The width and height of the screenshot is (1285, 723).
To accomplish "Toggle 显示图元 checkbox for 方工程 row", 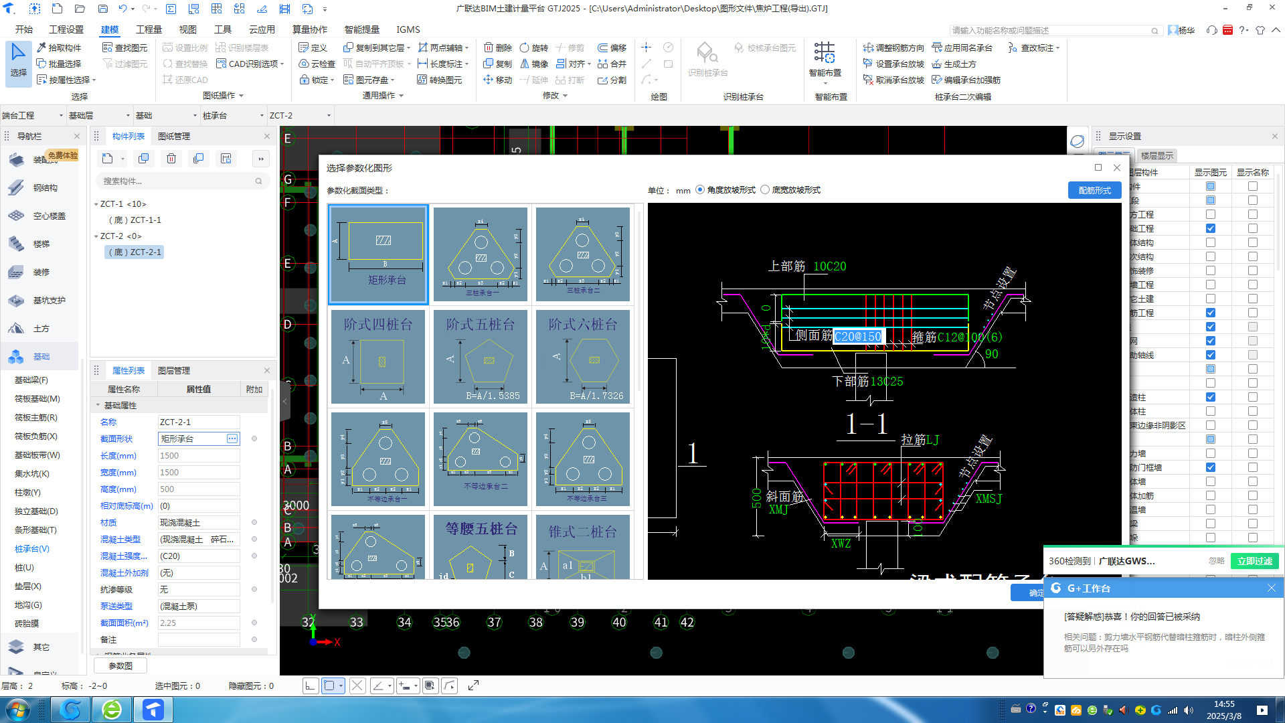I will [x=1210, y=214].
